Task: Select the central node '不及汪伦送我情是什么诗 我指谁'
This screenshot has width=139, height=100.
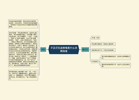Action: (x=64, y=49)
